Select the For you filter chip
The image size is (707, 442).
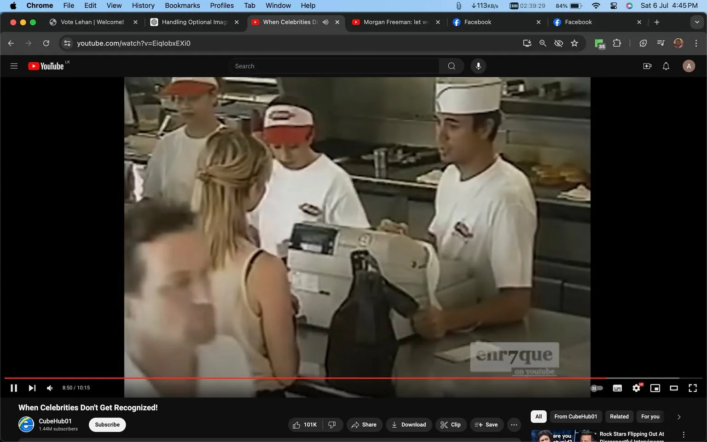650,417
